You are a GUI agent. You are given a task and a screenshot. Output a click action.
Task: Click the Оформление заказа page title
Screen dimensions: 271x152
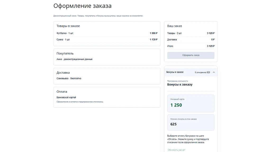[83, 6]
